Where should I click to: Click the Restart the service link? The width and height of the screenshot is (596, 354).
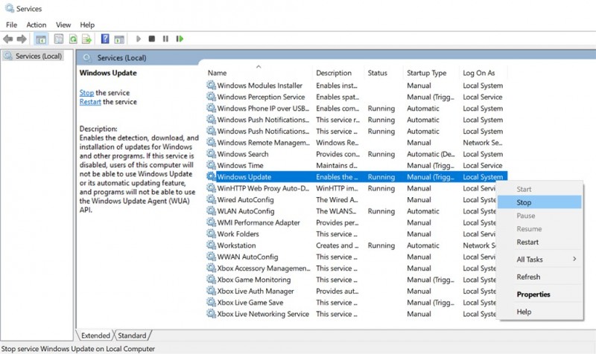tap(90, 102)
